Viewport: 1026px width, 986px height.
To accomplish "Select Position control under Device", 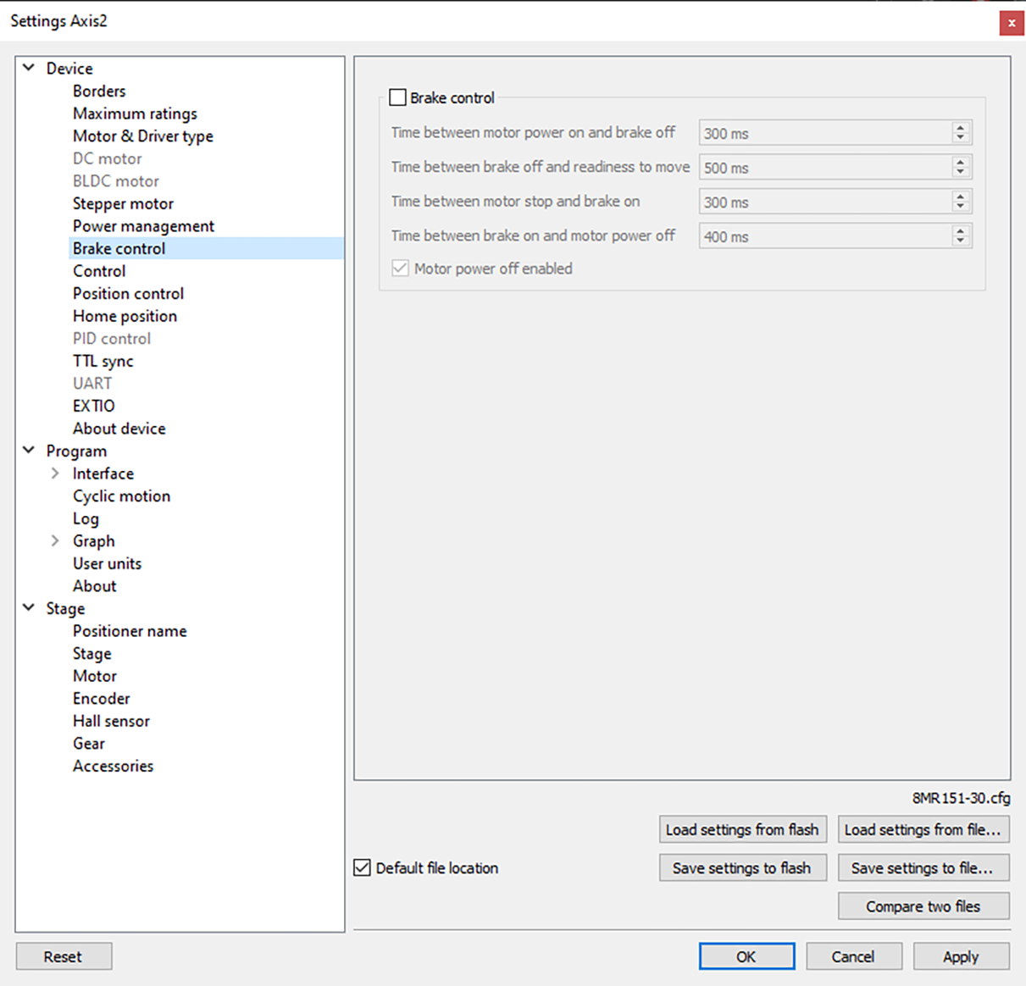I will pos(128,293).
